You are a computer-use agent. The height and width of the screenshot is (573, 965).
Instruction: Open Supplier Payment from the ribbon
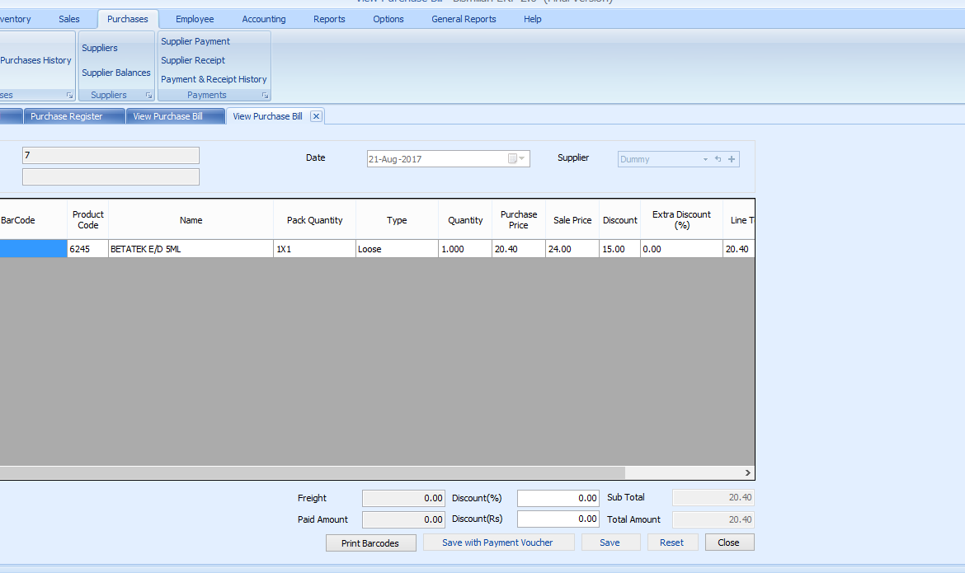coord(195,41)
